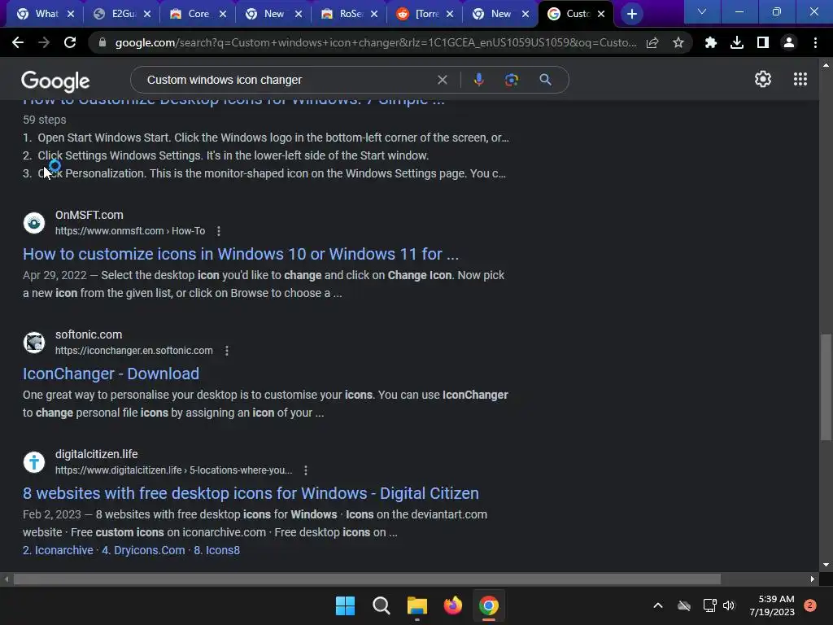This screenshot has height=625, width=833.
Task: Click the page scroll down arrow
Action: 826,565
